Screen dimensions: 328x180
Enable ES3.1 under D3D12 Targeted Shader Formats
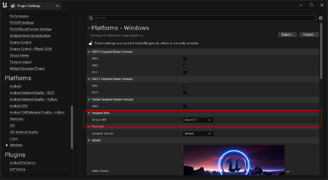(185, 73)
